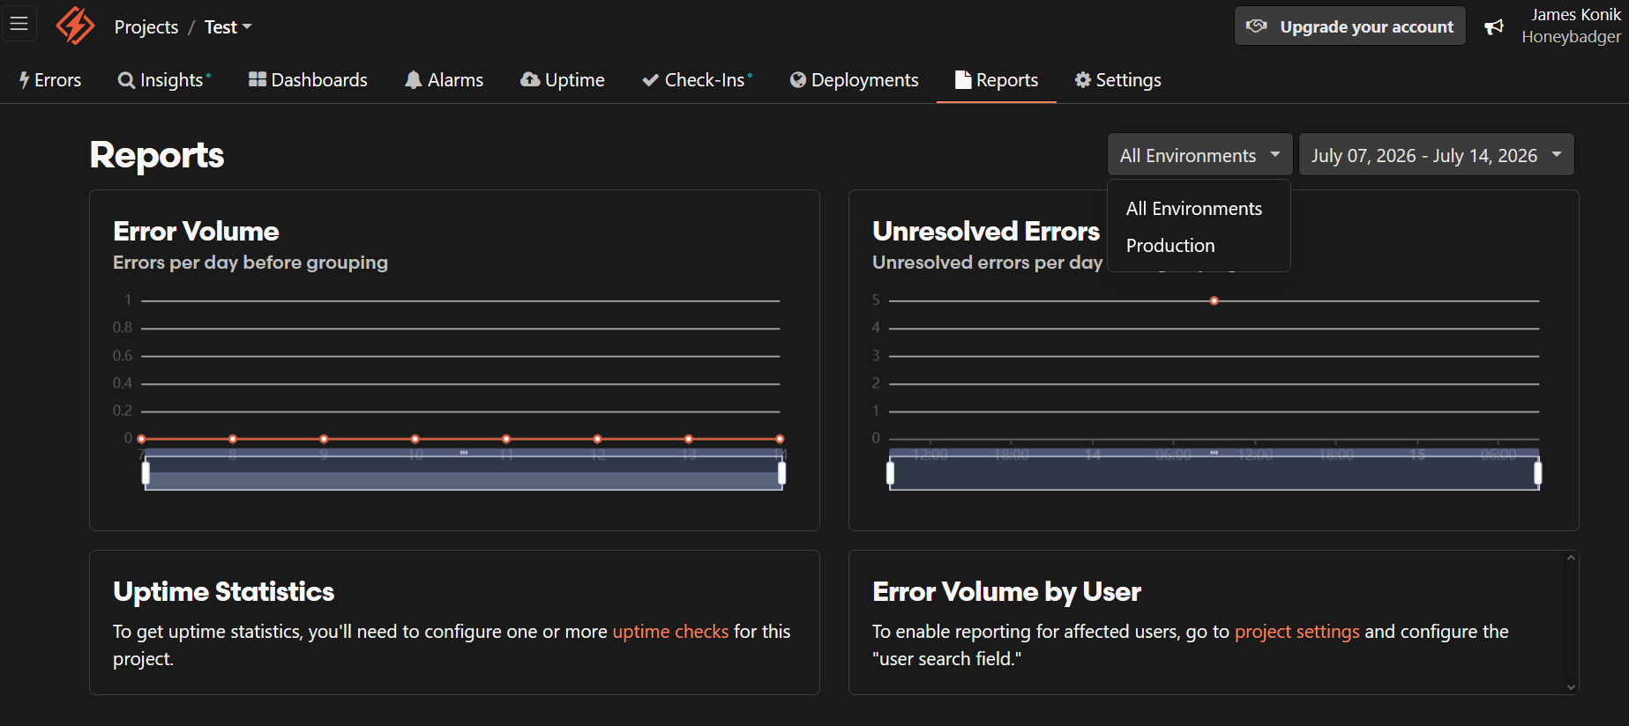Click the Unresolved Errors data point at 5

click(x=1214, y=301)
